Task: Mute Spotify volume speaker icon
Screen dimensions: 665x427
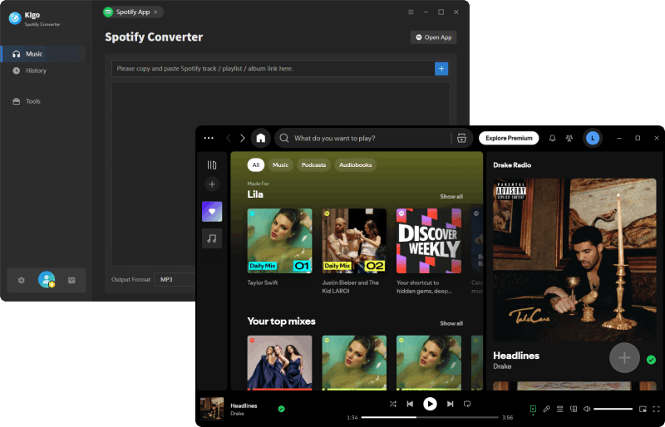Action: (x=587, y=410)
